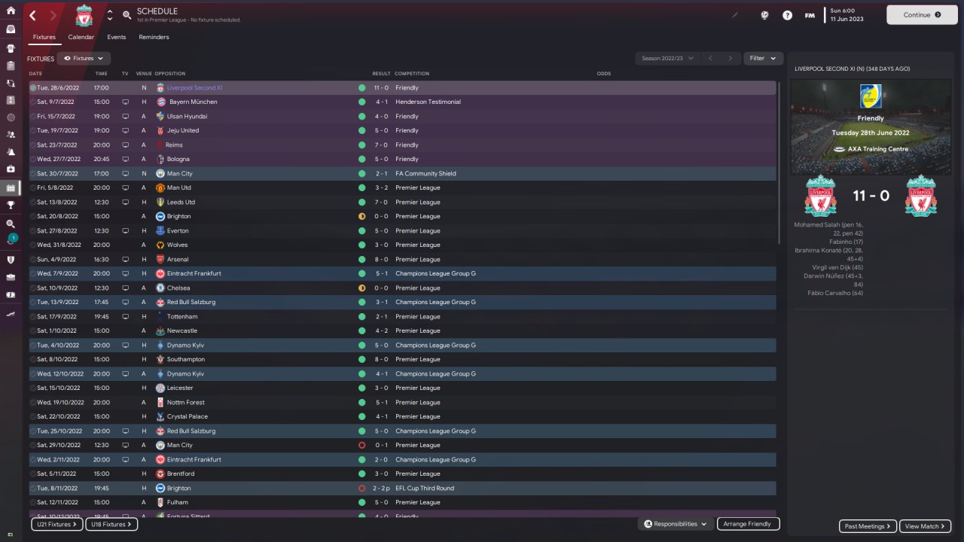Toggle the checkmark on Bayern München 9/7/2022 row

pyautogui.click(x=33, y=102)
